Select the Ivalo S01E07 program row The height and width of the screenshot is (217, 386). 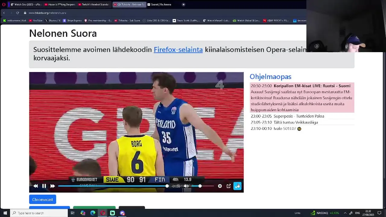302,129
